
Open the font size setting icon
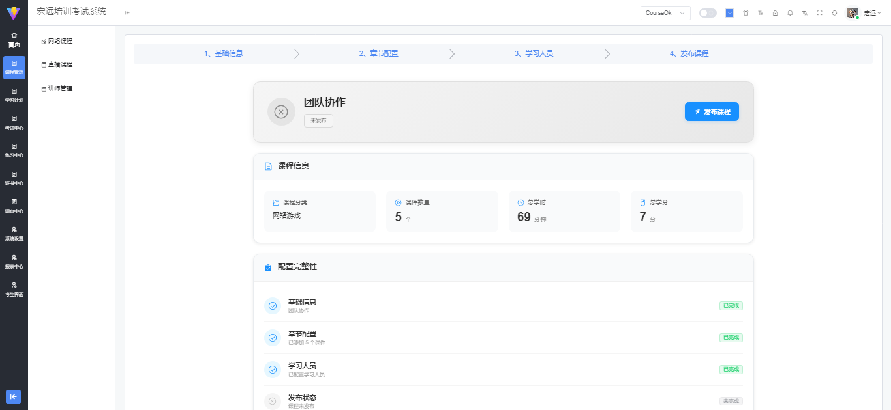point(760,12)
